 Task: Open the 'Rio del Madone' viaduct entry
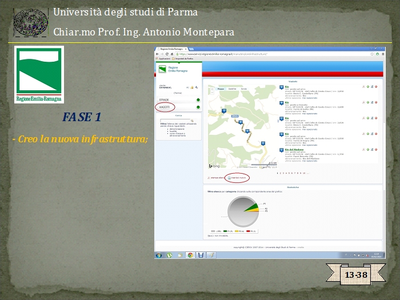tap(294, 149)
